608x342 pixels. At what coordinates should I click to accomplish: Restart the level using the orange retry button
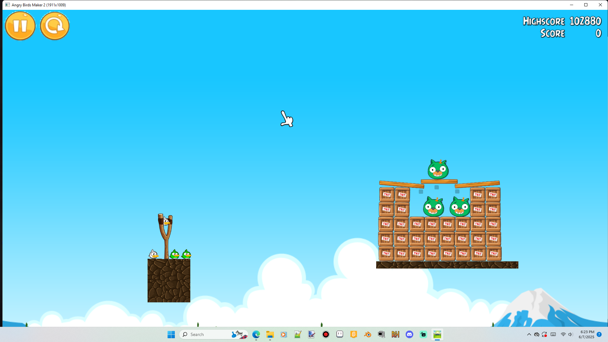coord(54,26)
